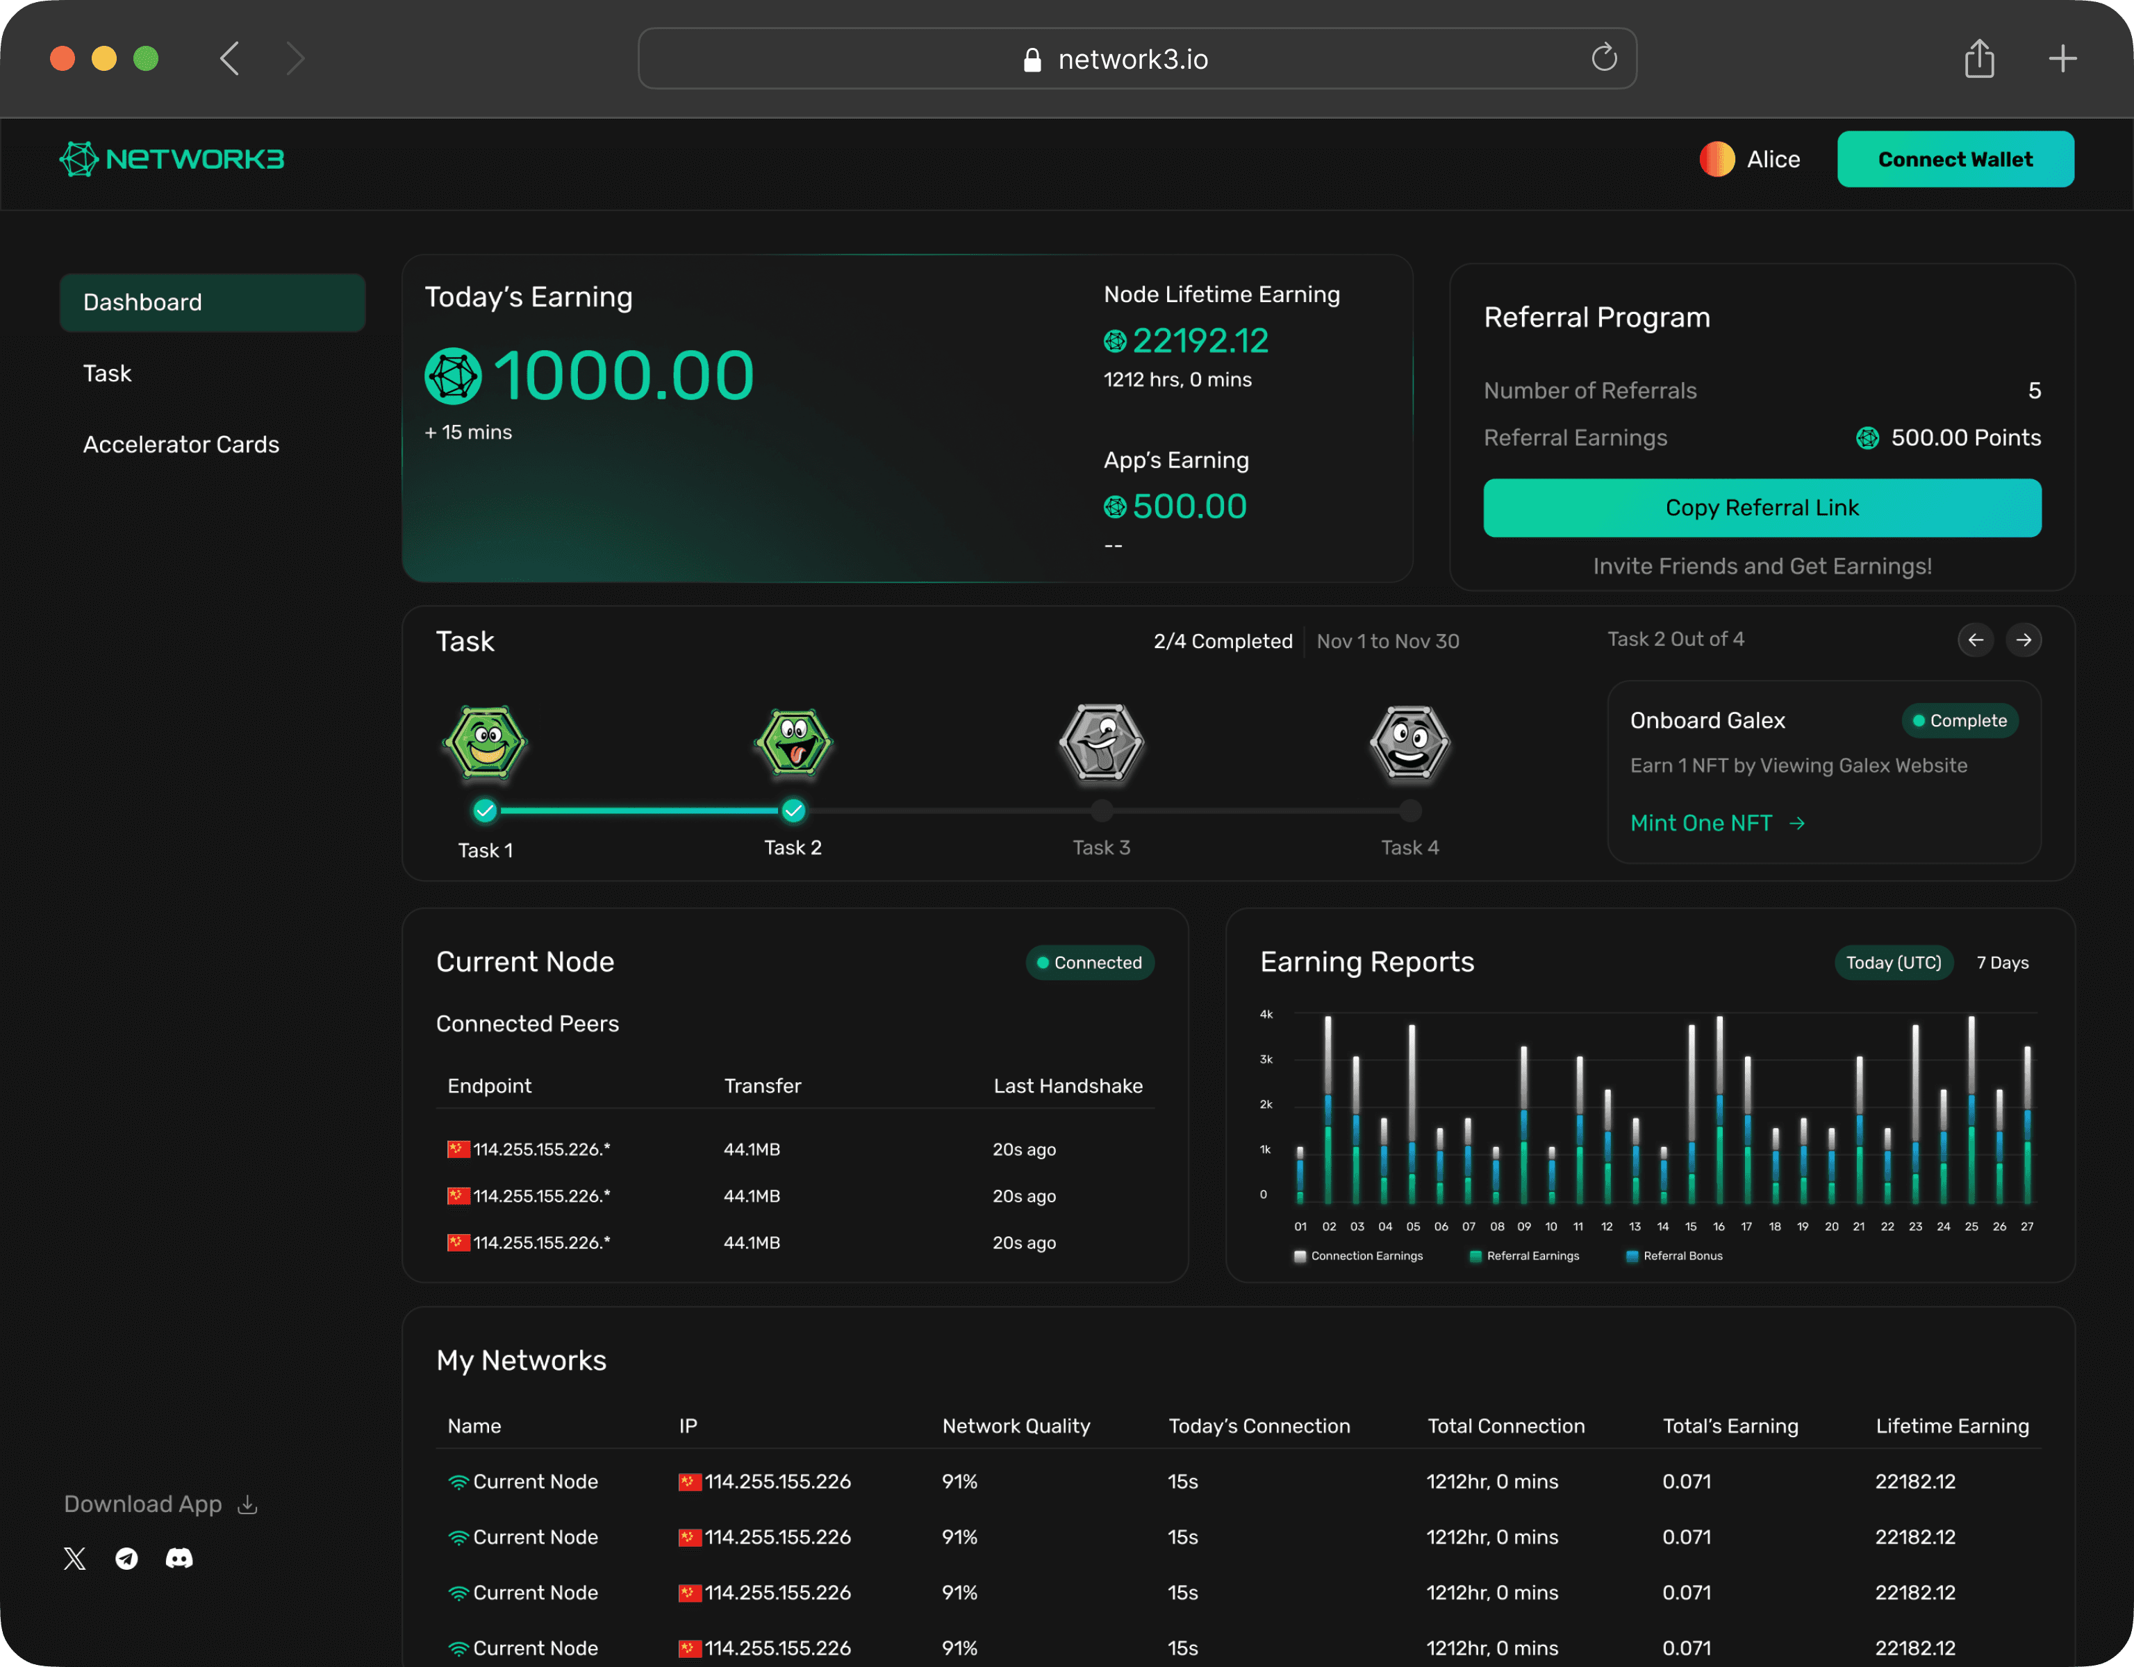Open a new browser tab with plus
Viewport: 2134px width, 1667px height.
coord(2062,58)
